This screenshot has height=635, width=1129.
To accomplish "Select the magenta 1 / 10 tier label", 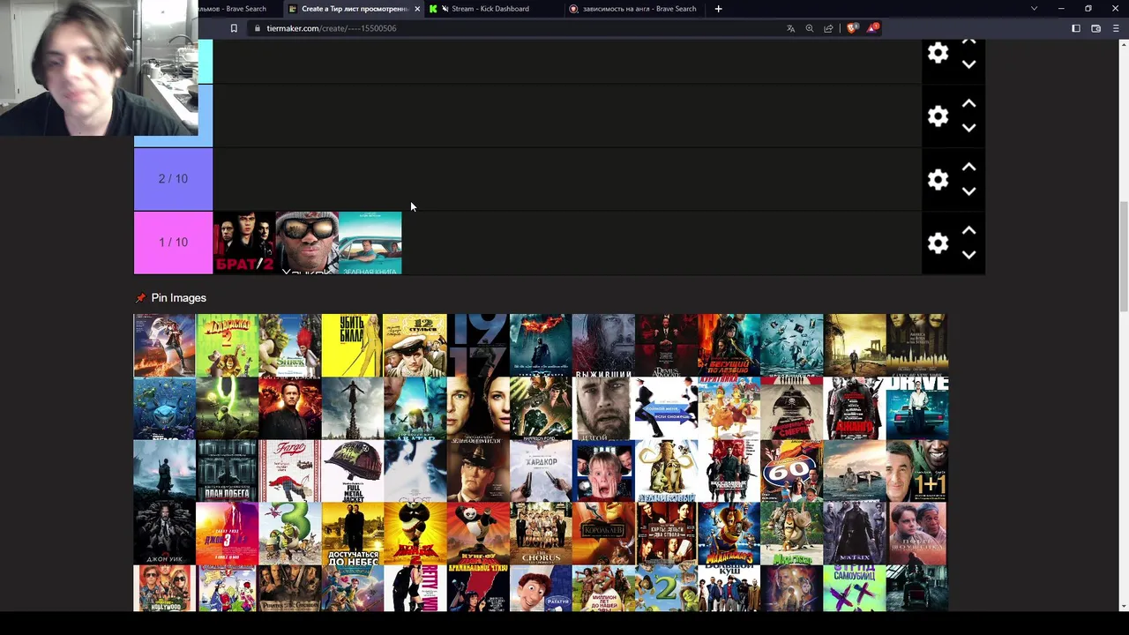I will [173, 243].
